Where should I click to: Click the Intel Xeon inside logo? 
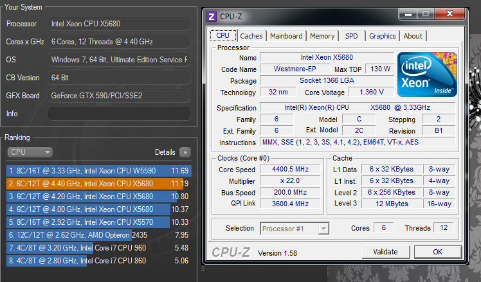[x=427, y=75]
